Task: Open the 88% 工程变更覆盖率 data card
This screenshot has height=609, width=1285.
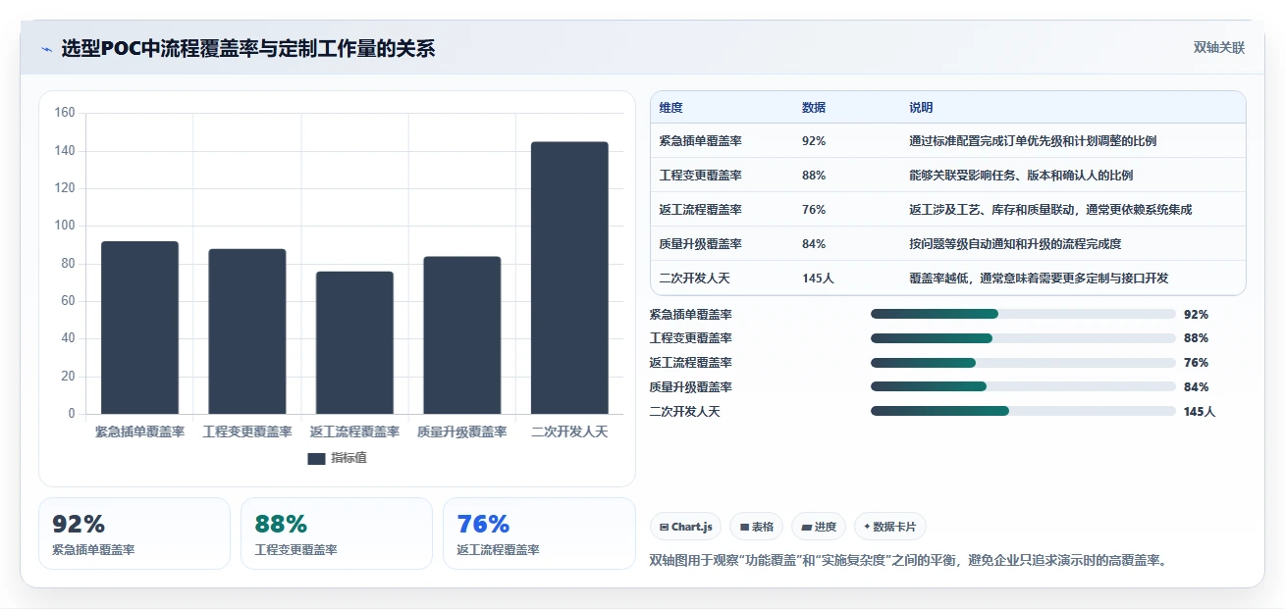Action: (x=337, y=533)
